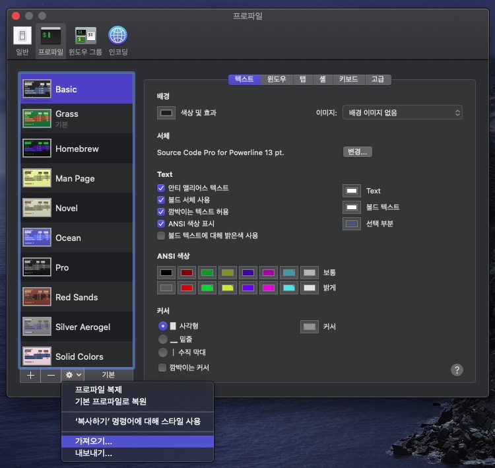Click the help question mark button
Screen dimensions: 495x468
pyautogui.click(x=457, y=370)
